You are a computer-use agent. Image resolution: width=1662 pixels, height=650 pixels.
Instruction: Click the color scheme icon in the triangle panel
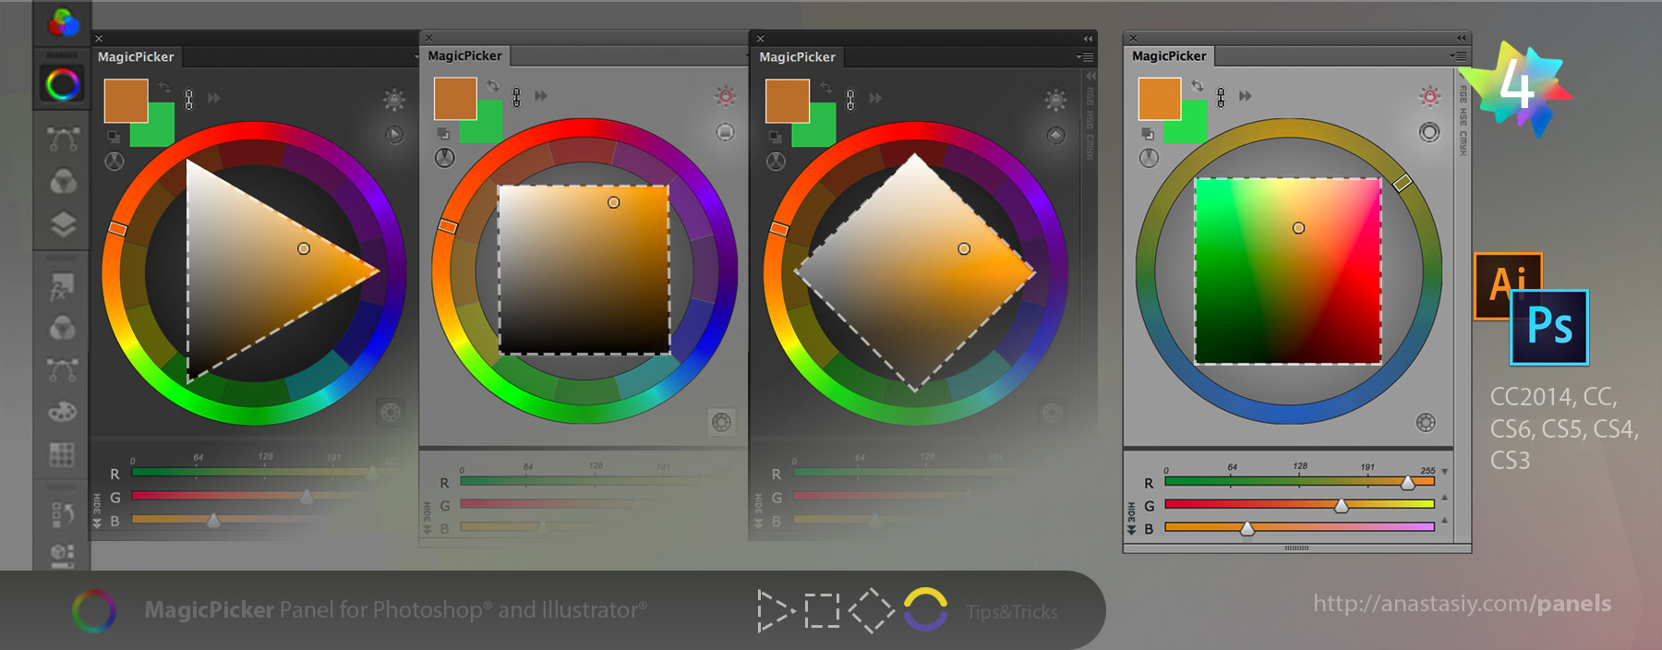click(114, 162)
